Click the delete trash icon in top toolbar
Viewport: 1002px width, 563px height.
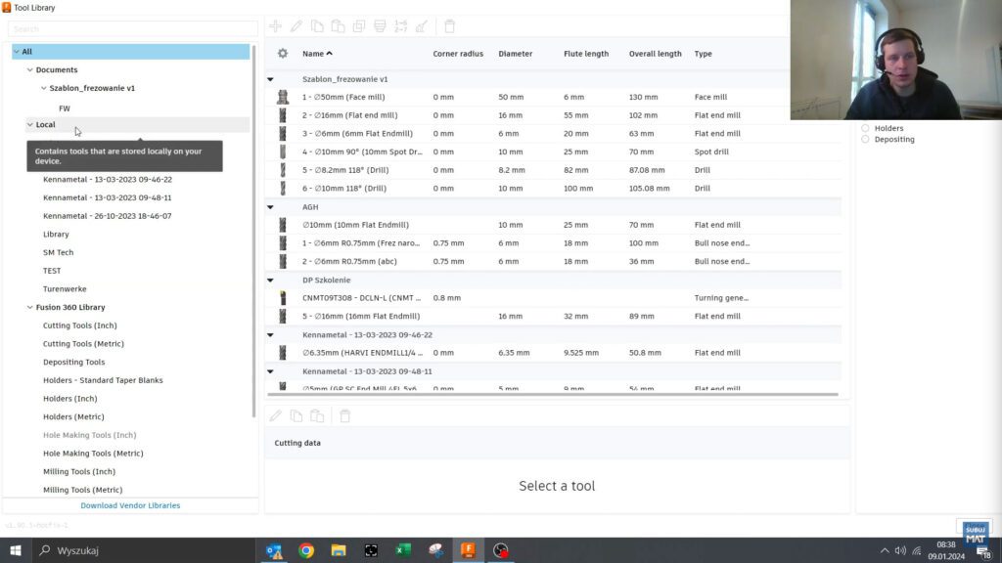click(449, 26)
